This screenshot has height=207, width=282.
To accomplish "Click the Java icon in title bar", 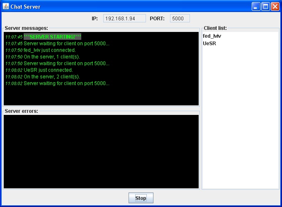I will pyautogui.click(x=6, y=6).
